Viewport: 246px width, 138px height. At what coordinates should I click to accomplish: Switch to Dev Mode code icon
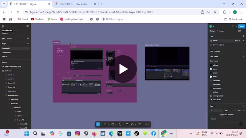(x=146, y=125)
